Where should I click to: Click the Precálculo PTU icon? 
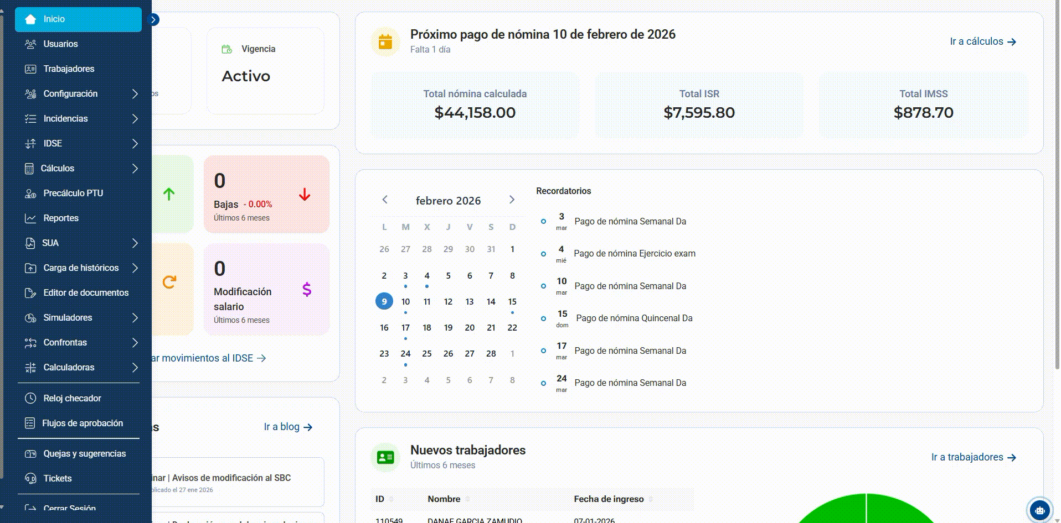(30, 193)
